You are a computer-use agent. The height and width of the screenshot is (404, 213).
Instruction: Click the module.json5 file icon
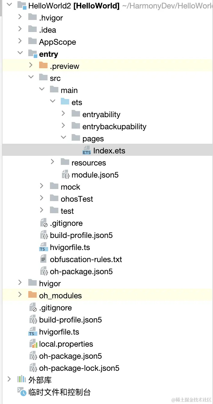65,175
